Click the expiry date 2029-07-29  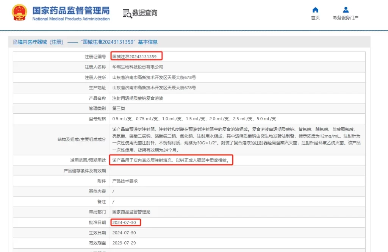point(124,243)
